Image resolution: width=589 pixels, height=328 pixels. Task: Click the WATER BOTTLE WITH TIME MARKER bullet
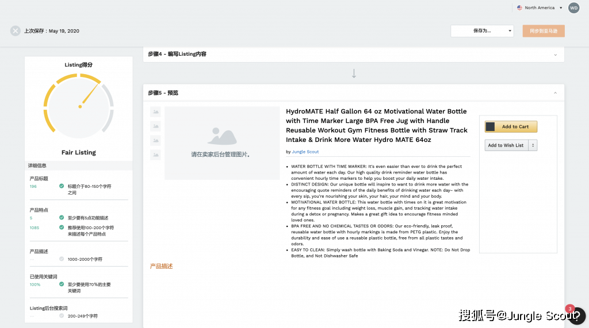point(376,172)
